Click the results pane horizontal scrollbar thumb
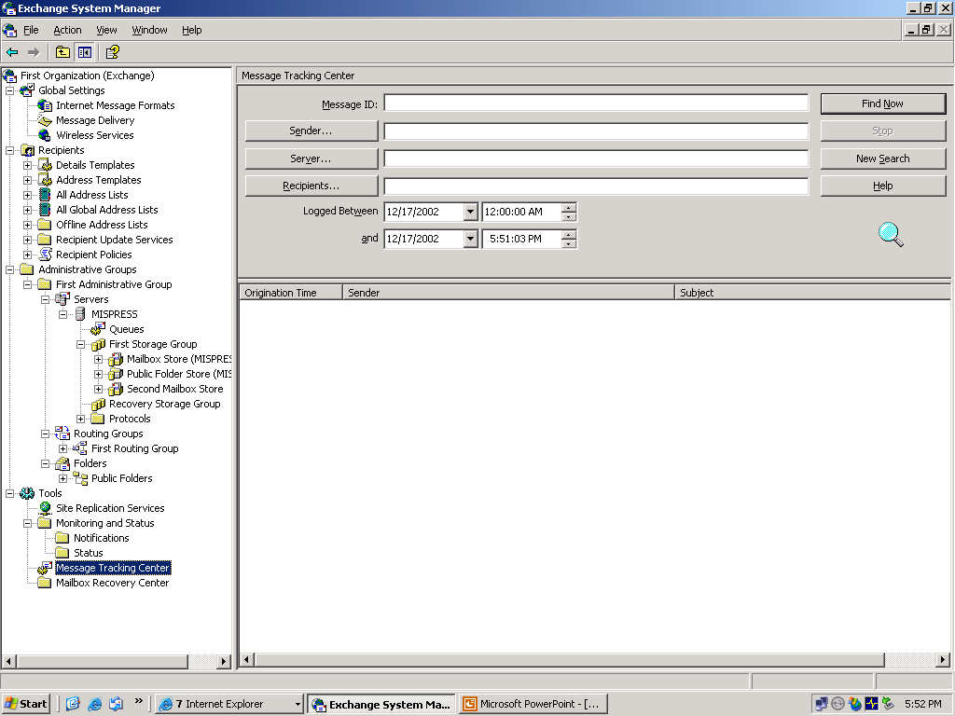 point(570,659)
